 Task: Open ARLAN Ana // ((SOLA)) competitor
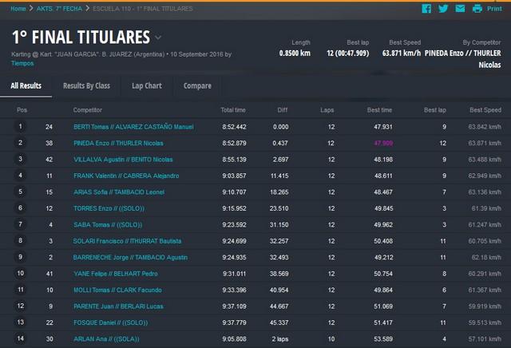[106, 339]
